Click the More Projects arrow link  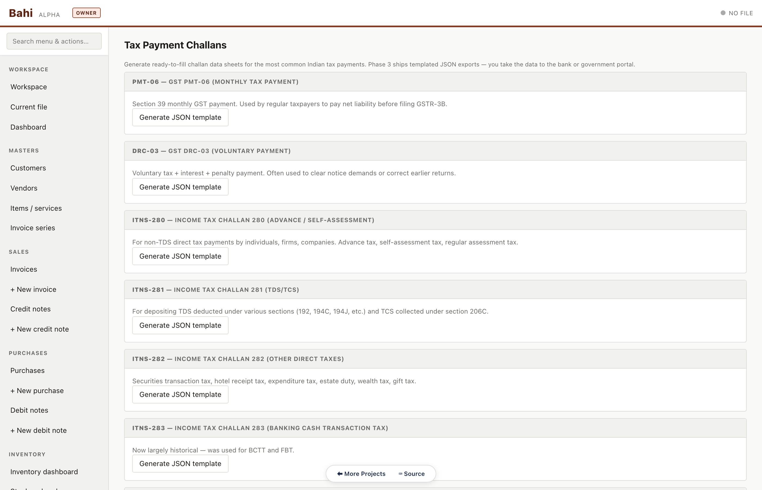[361, 473]
